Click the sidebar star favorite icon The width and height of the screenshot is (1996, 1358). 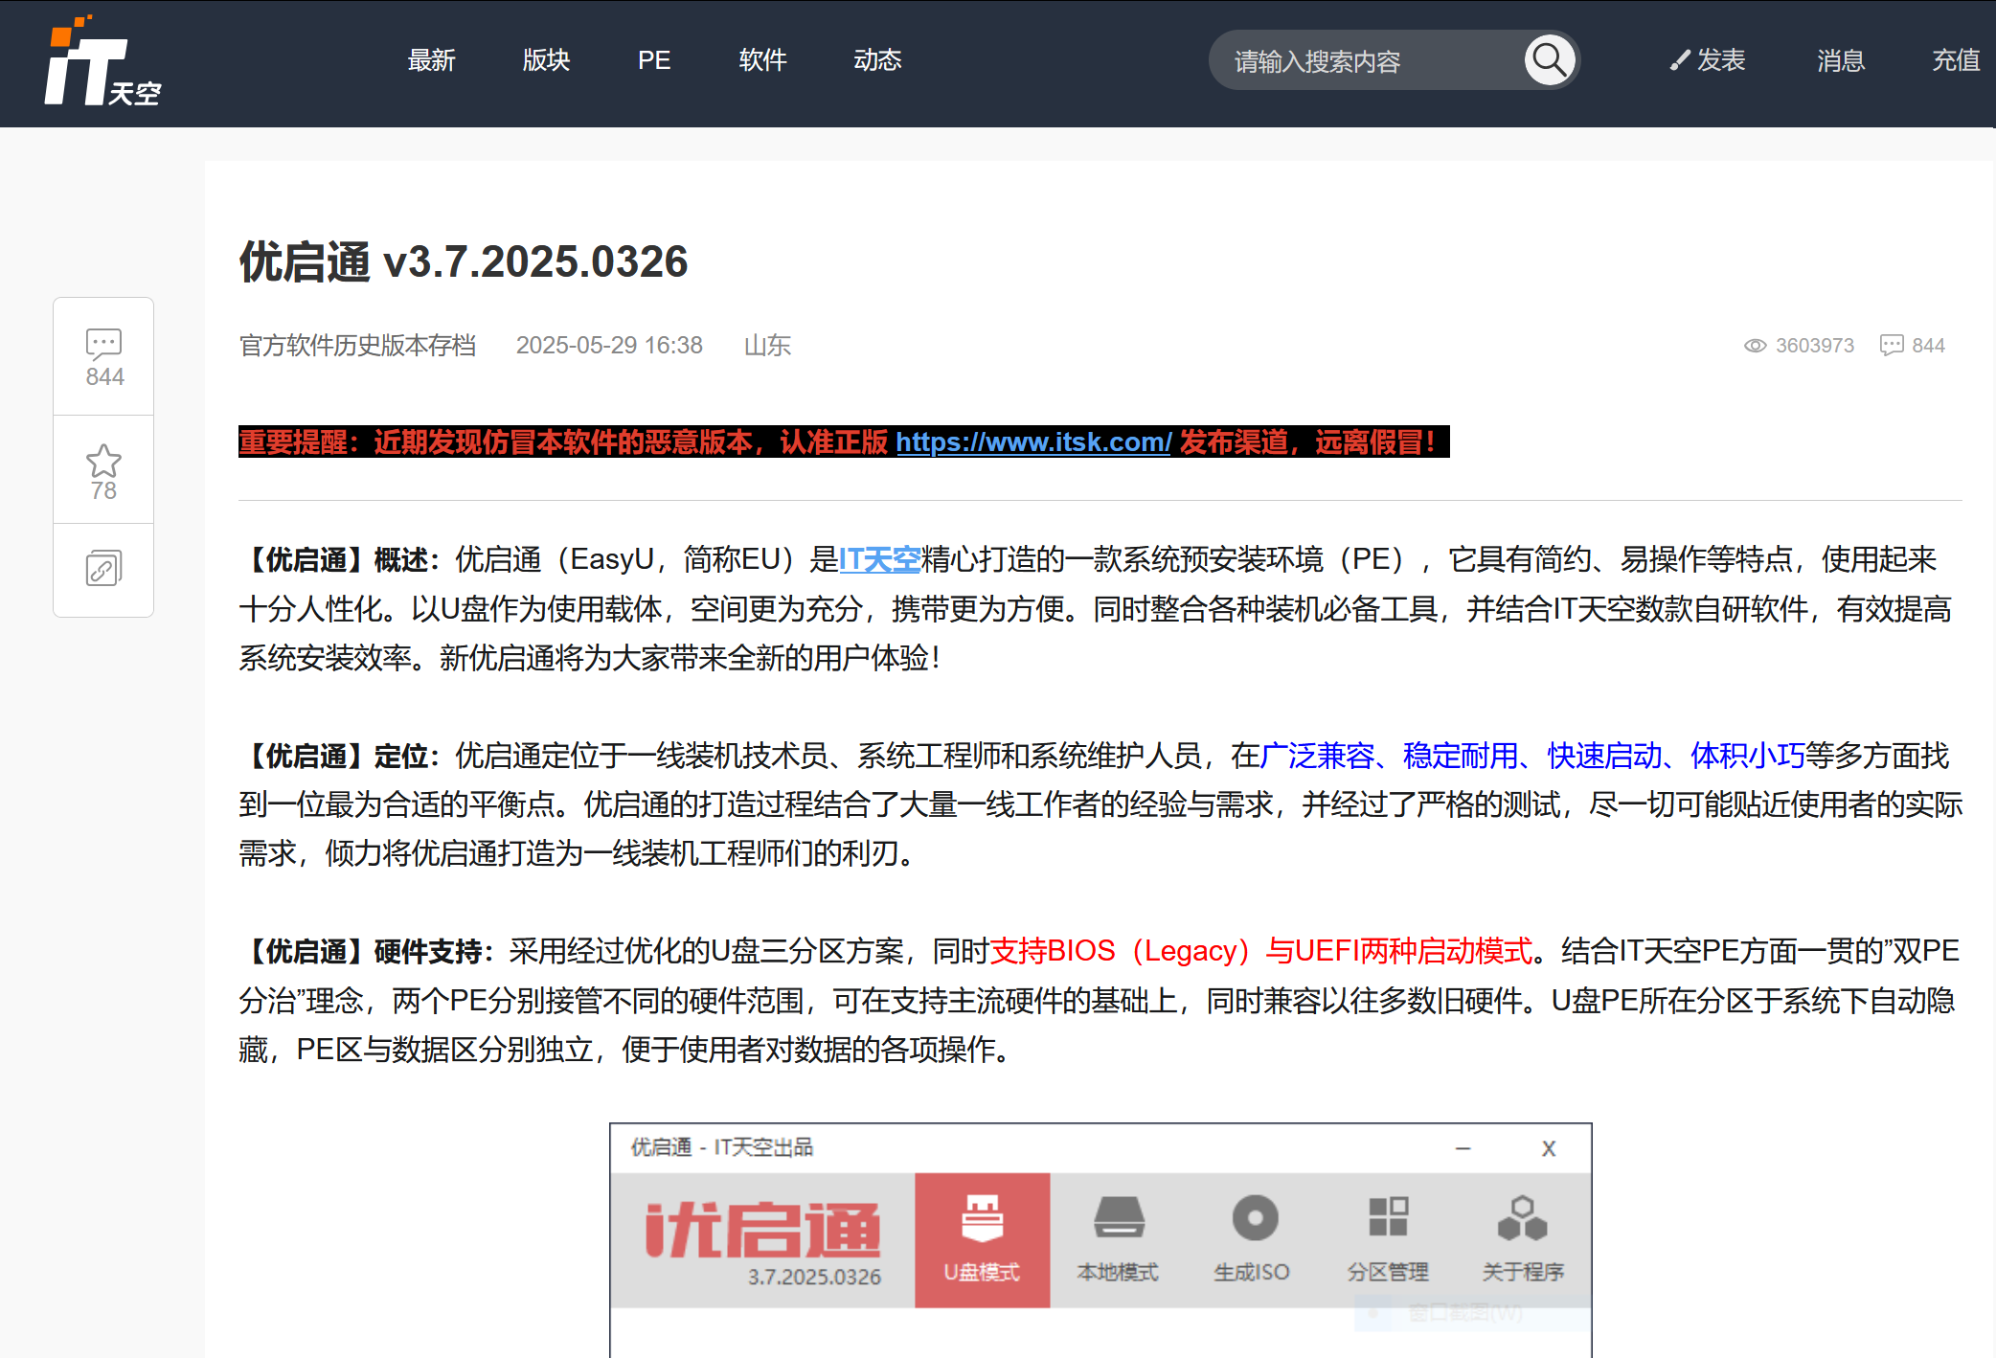click(x=103, y=461)
